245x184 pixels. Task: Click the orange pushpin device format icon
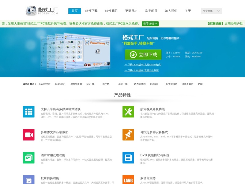[128, 135]
